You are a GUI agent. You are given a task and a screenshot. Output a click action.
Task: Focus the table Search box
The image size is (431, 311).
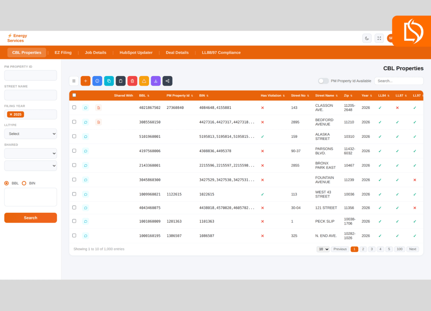[x=399, y=81]
